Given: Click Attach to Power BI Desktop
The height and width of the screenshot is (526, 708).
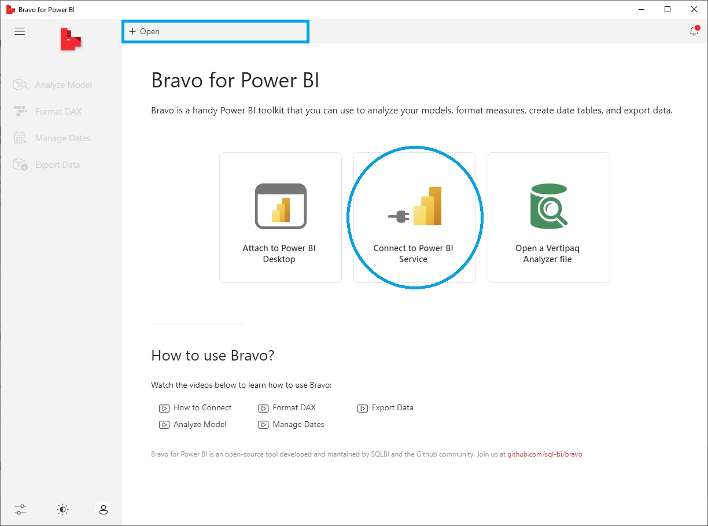Looking at the screenshot, I should pyautogui.click(x=280, y=218).
